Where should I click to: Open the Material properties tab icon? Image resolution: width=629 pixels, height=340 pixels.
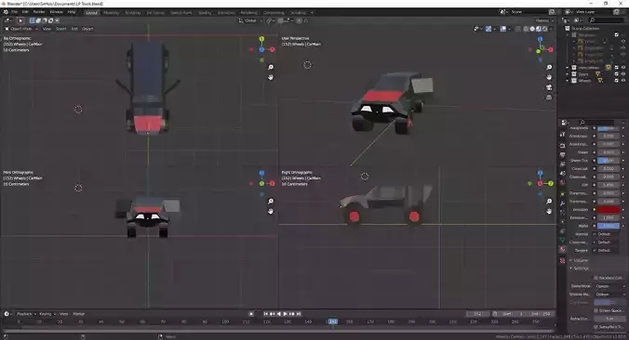click(562, 250)
